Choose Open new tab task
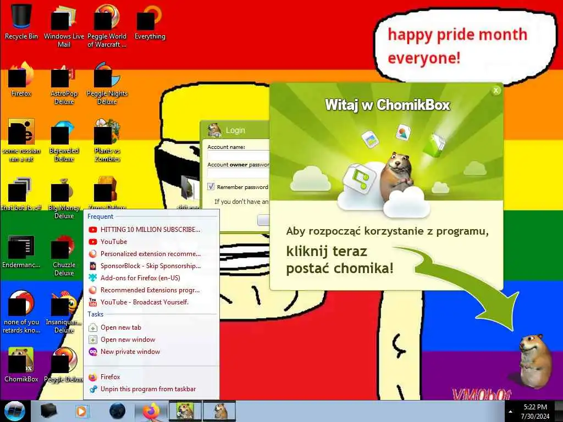The image size is (563, 422). pyautogui.click(x=151, y=327)
